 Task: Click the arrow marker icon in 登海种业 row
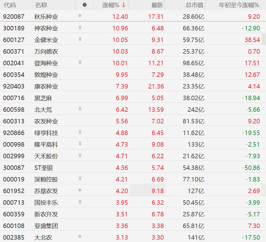tap(80, 62)
